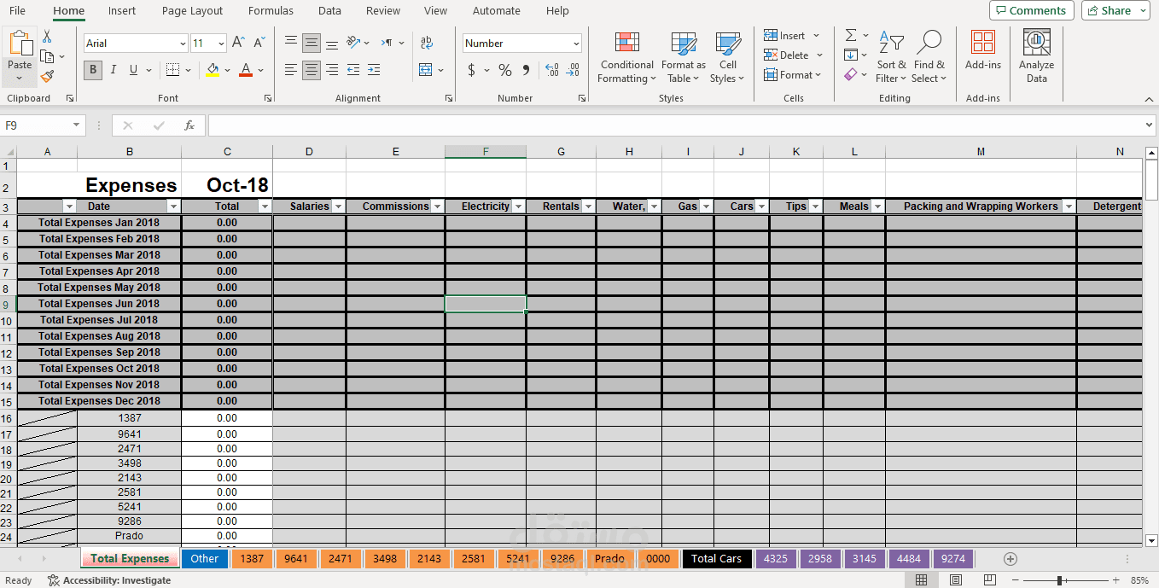Decrease font size with small A icon

pos(259,43)
